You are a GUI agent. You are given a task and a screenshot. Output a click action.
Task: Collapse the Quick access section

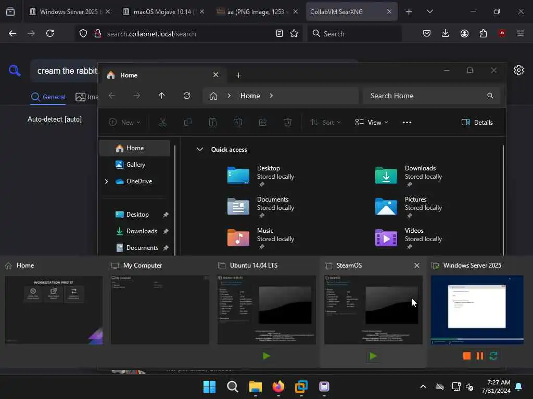200,149
